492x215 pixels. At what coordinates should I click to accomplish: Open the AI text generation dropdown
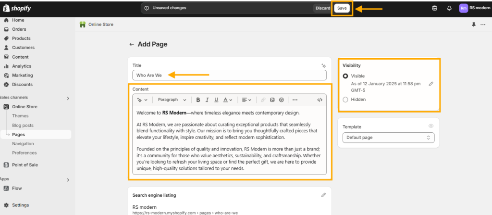142,100
